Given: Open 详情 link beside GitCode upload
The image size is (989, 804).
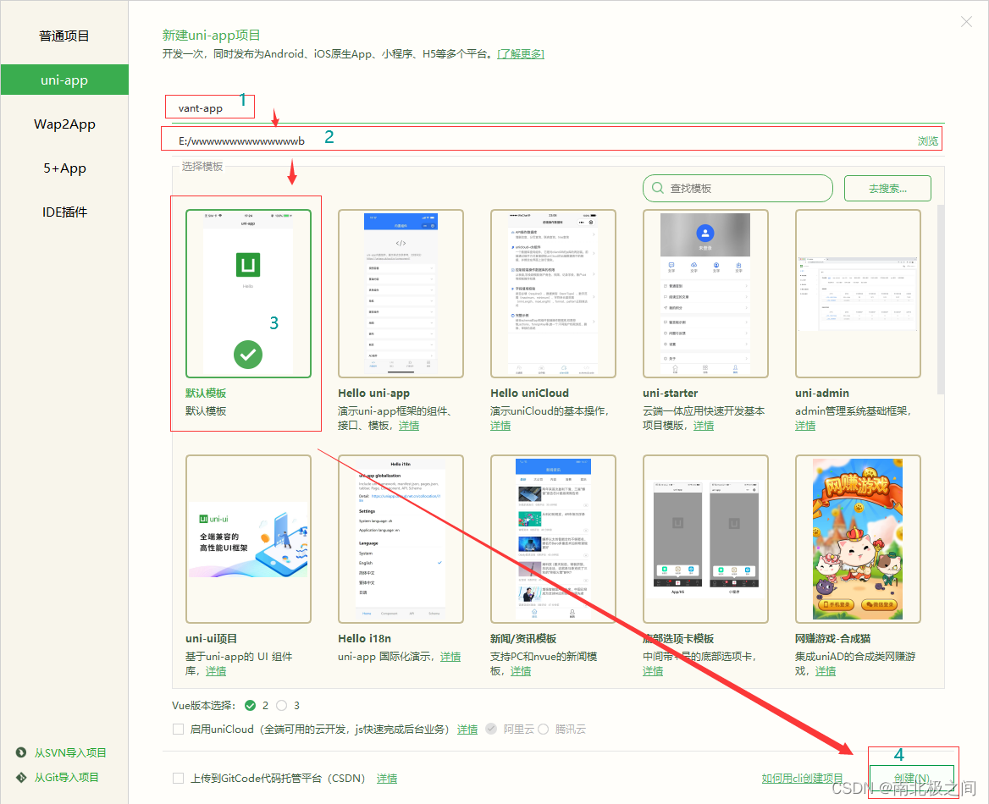Looking at the screenshot, I should (387, 779).
